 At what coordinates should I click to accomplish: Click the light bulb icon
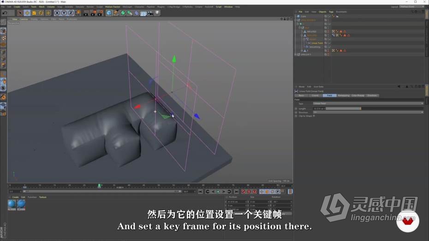pos(157,13)
